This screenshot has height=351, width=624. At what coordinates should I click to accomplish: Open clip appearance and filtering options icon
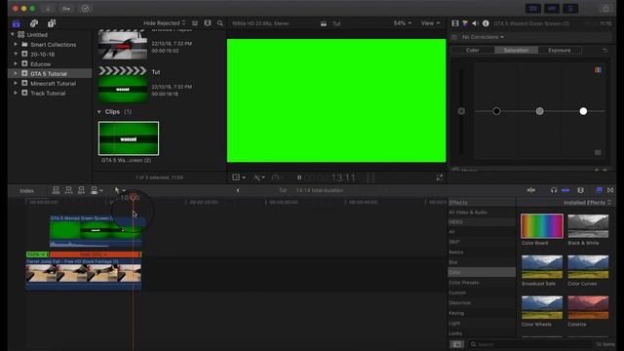tap(208, 23)
